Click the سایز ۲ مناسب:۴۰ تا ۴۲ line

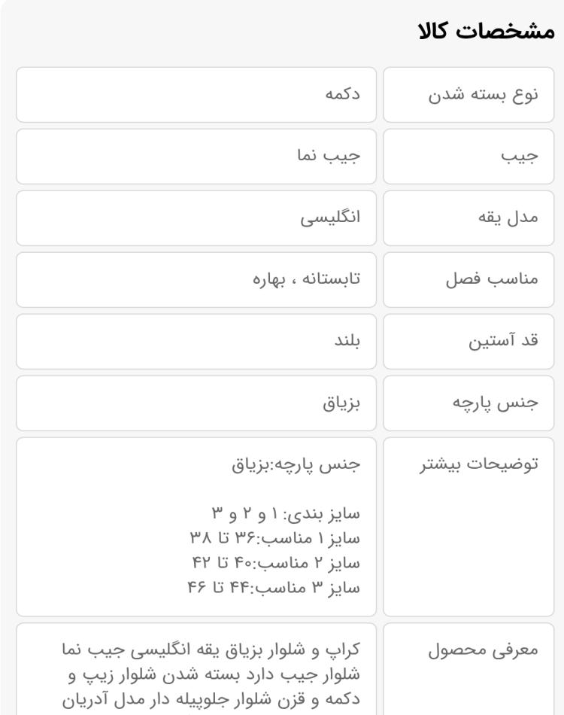(276, 563)
